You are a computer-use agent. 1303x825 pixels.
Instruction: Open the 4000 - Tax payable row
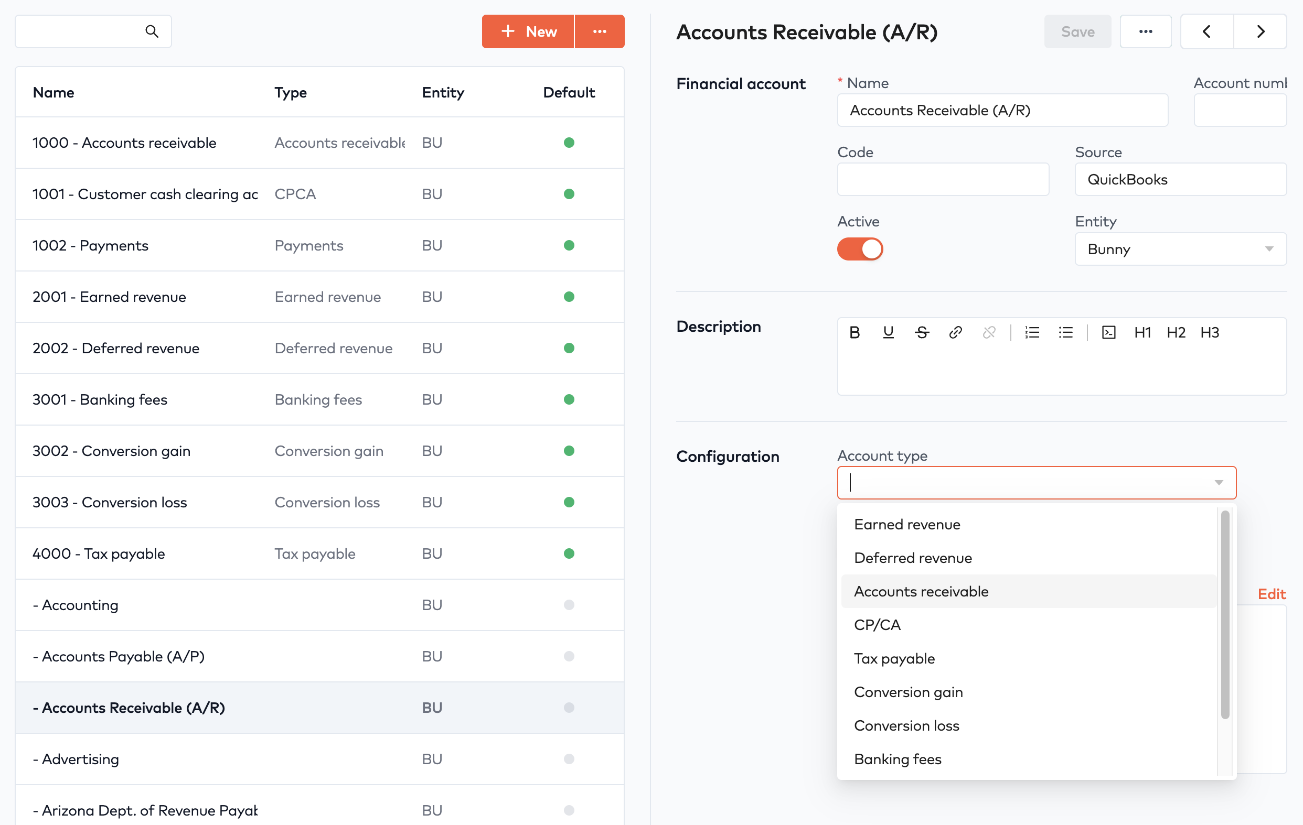[x=319, y=553]
